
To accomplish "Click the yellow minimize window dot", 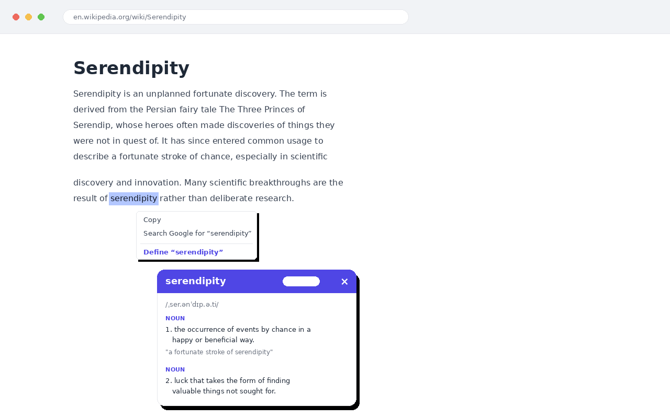I will 28,17.
